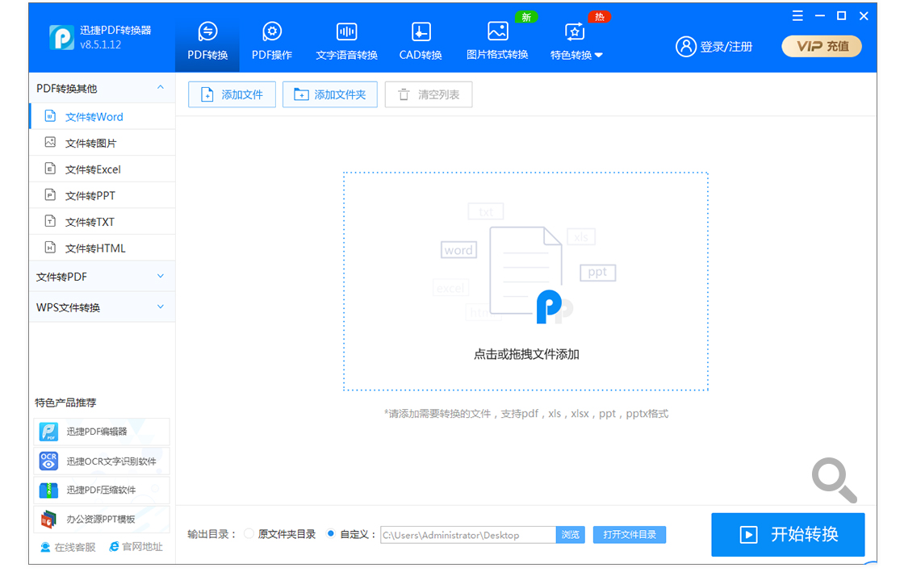Click the dotted file drop area

coord(525,281)
